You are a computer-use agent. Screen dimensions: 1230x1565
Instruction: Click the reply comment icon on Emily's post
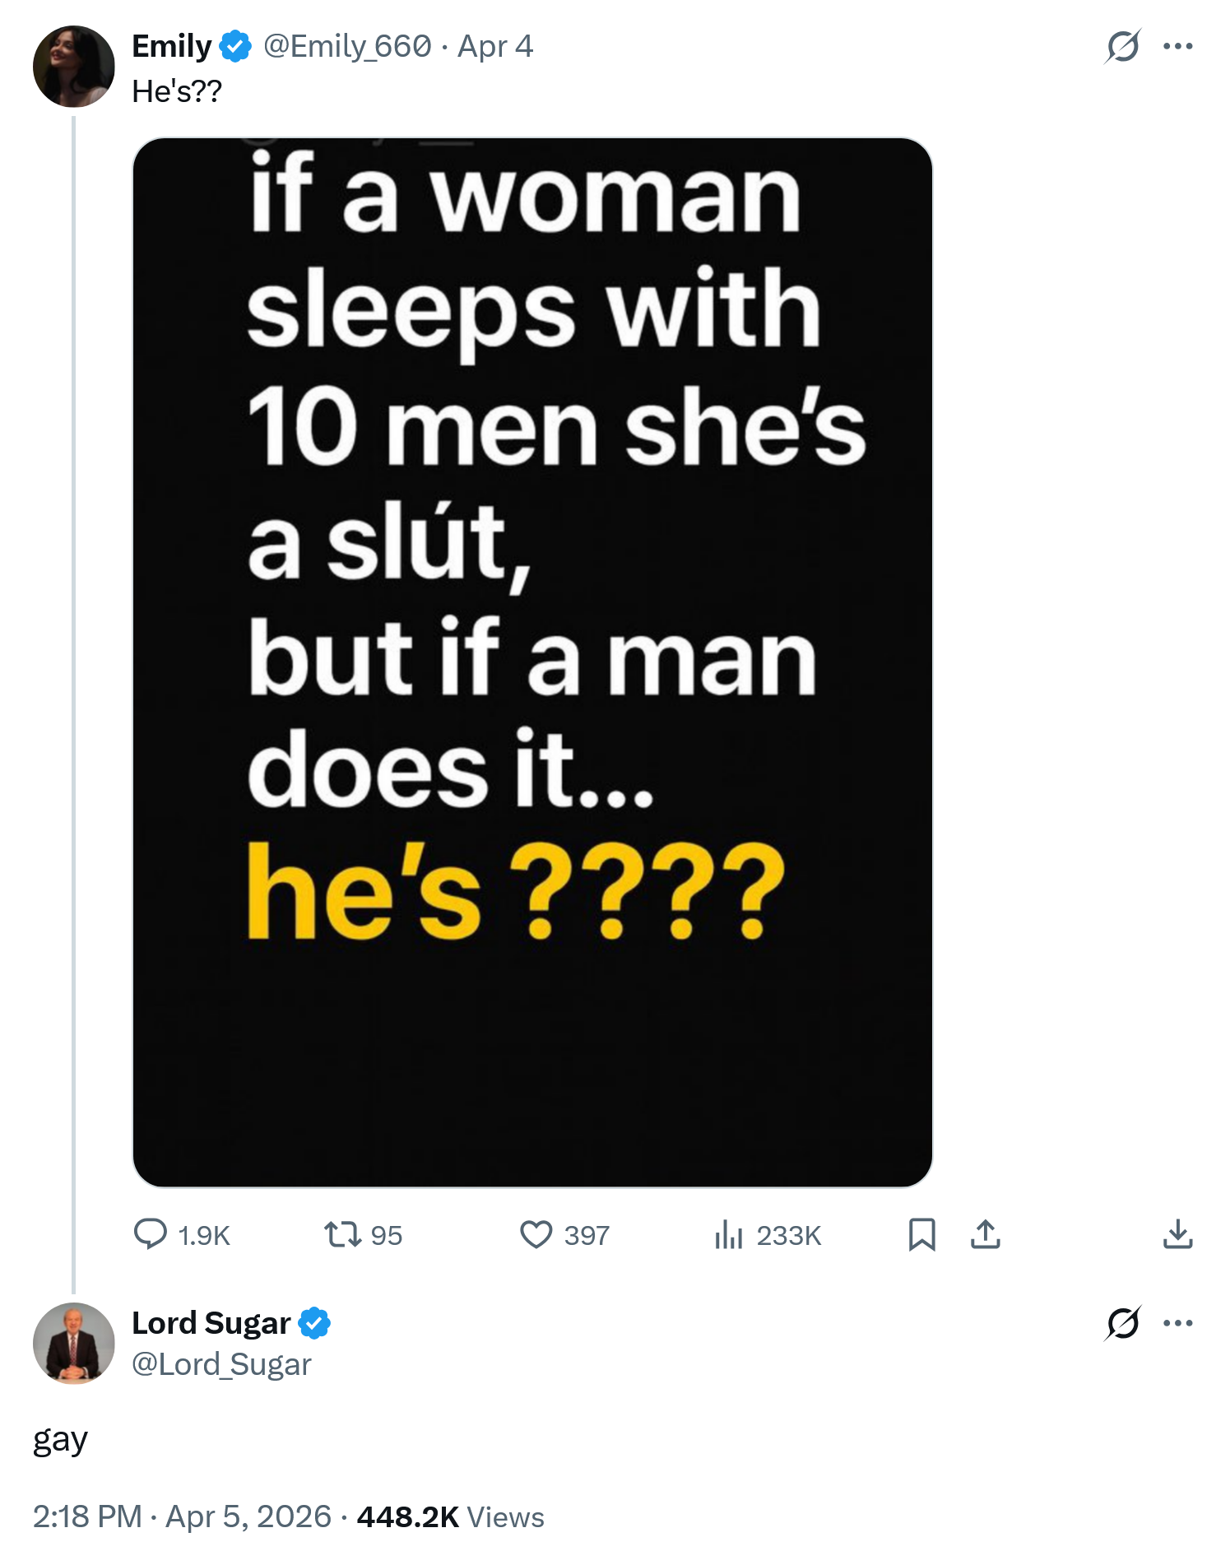click(x=151, y=1234)
